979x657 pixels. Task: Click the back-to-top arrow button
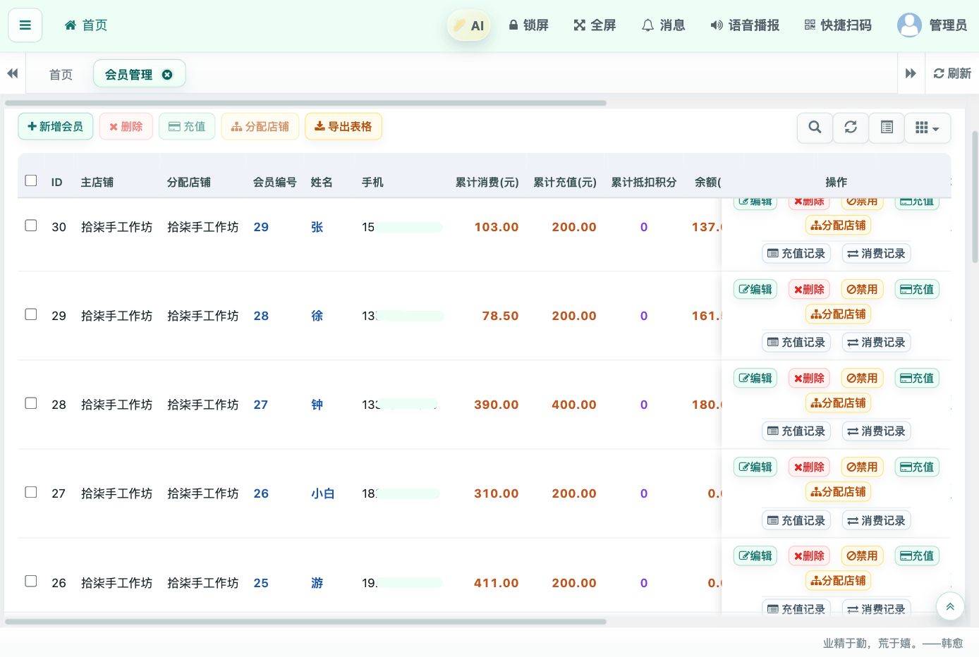pos(950,606)
